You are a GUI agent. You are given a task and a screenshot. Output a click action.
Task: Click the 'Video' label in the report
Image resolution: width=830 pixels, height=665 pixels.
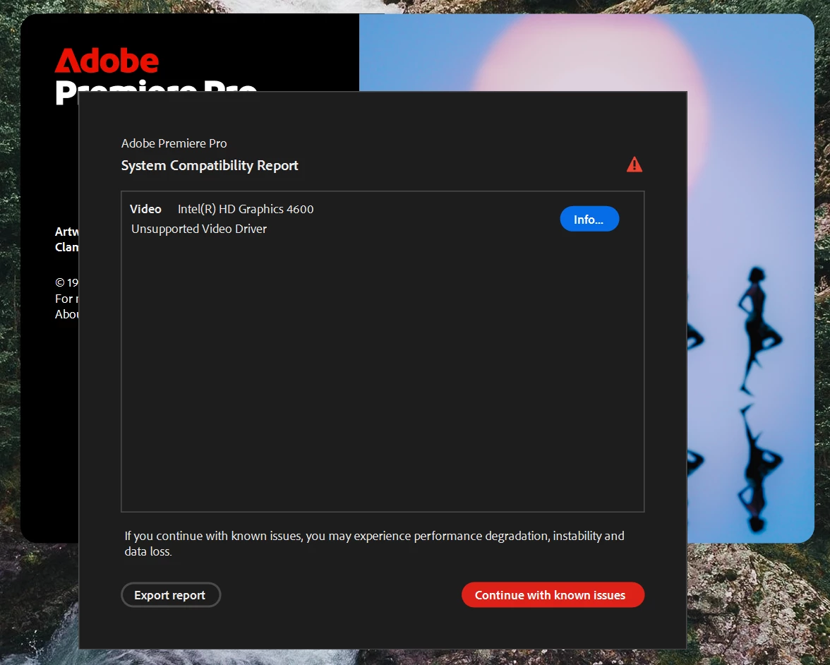(x=145, y=209)
